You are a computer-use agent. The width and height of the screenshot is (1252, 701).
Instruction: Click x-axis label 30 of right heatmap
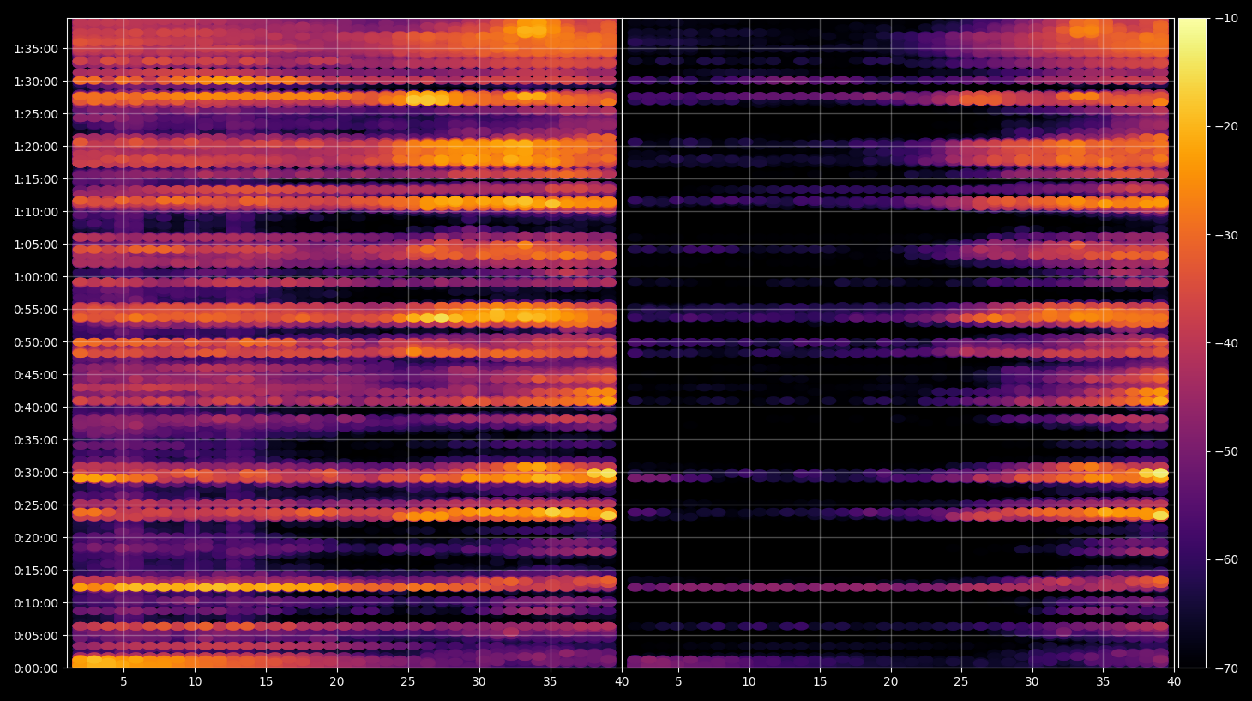[x=1032, y=682]
